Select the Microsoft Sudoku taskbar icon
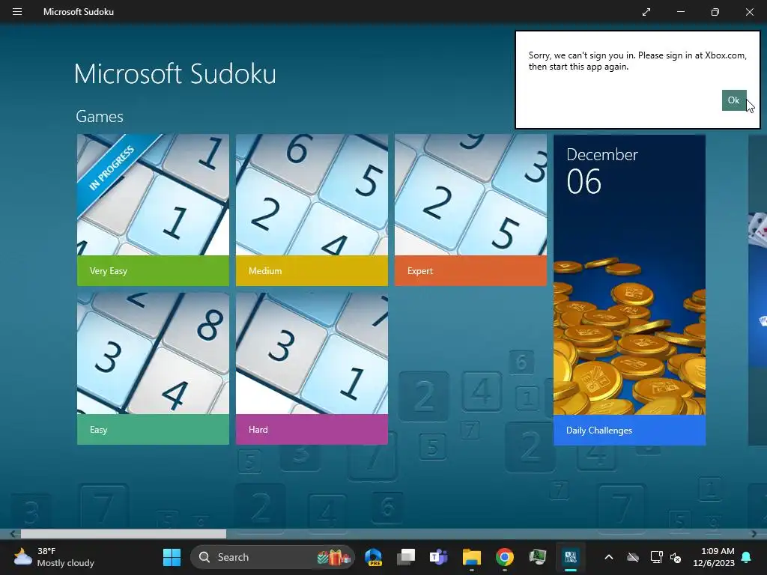 pyautogui.click(x=570, y=557)
